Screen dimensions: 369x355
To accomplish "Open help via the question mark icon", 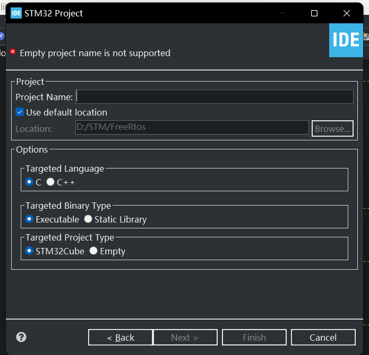I will (x=21, y=337).
